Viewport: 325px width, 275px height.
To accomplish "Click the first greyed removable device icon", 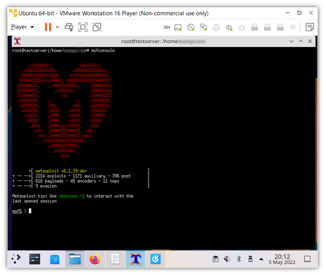I will point(254,27).
